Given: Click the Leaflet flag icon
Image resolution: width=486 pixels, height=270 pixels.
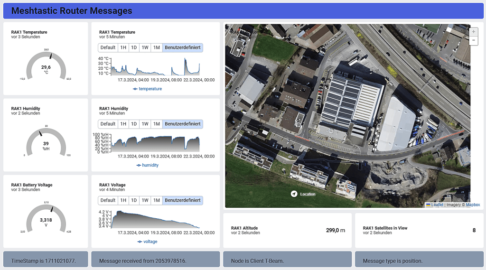Looking at the screenshot, I should click(x=428, y=205).
